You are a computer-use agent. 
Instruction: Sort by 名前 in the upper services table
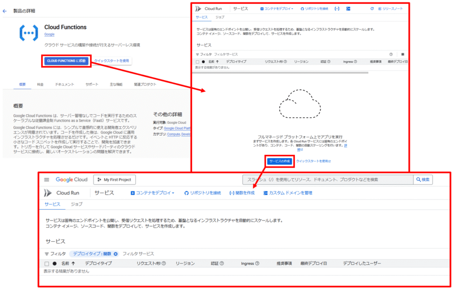pos(213,62)
